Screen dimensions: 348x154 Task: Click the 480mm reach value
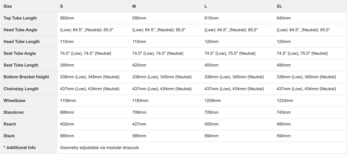pos(284,124)
